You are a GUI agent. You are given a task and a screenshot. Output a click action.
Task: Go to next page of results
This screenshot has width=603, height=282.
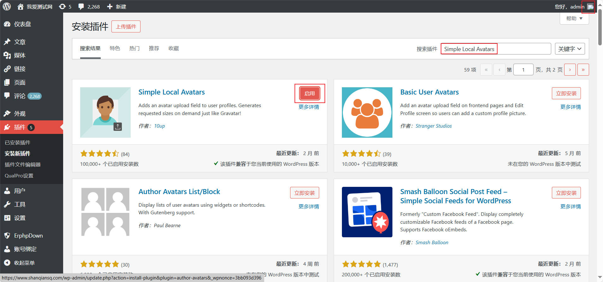click(570, 70)
